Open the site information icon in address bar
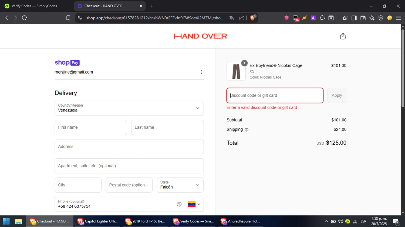 coord(80,18)
